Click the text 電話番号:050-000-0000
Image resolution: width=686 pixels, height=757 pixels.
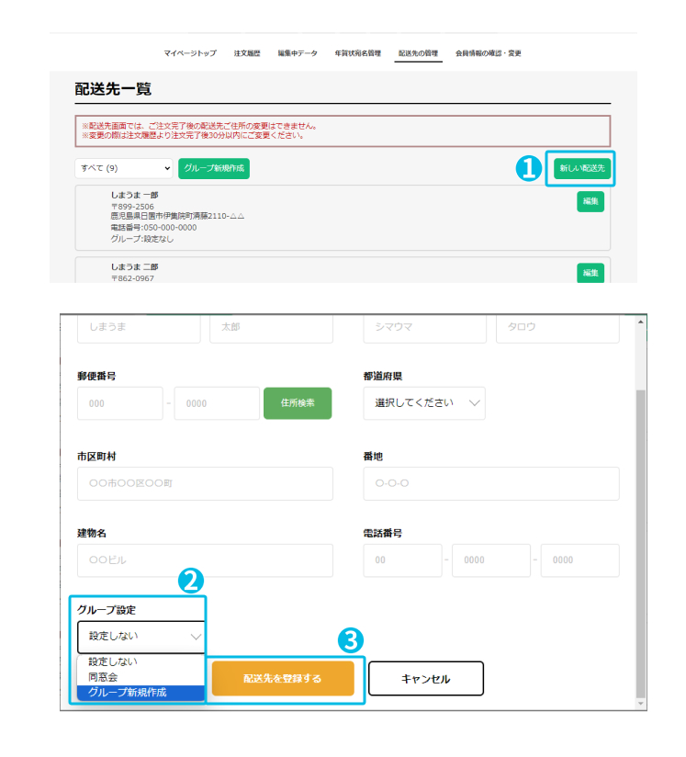point(153,228)
